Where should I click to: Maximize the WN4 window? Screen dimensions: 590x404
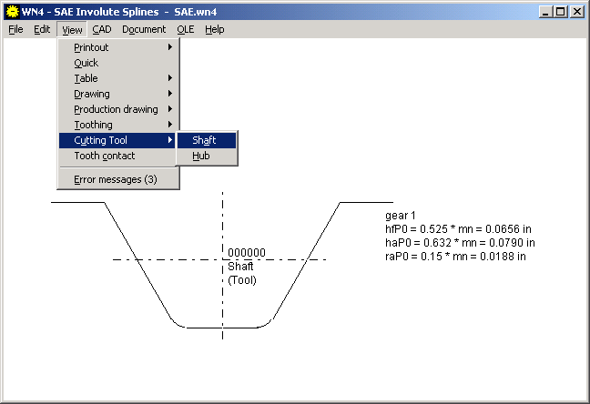point(559,12)
